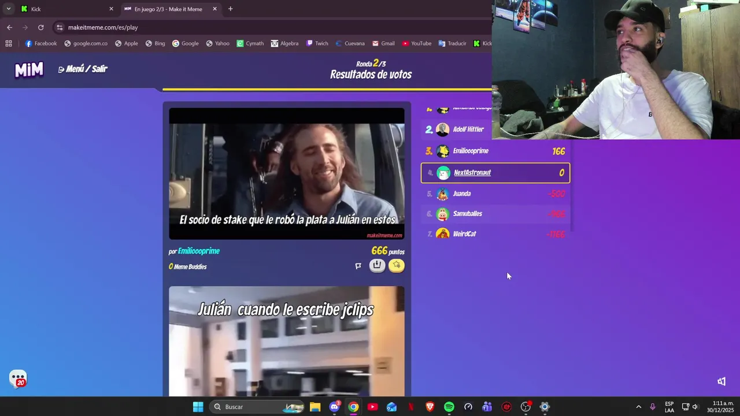Open YouTube app from the taskbar

click(x=372, y=407)
